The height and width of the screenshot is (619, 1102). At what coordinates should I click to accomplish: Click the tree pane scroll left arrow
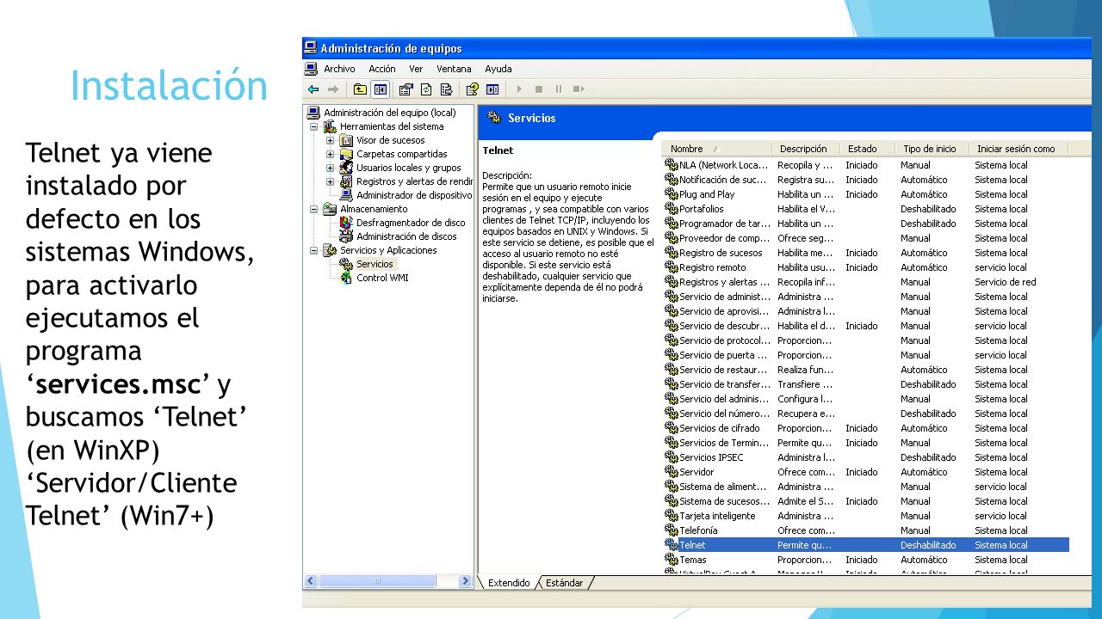312,581
